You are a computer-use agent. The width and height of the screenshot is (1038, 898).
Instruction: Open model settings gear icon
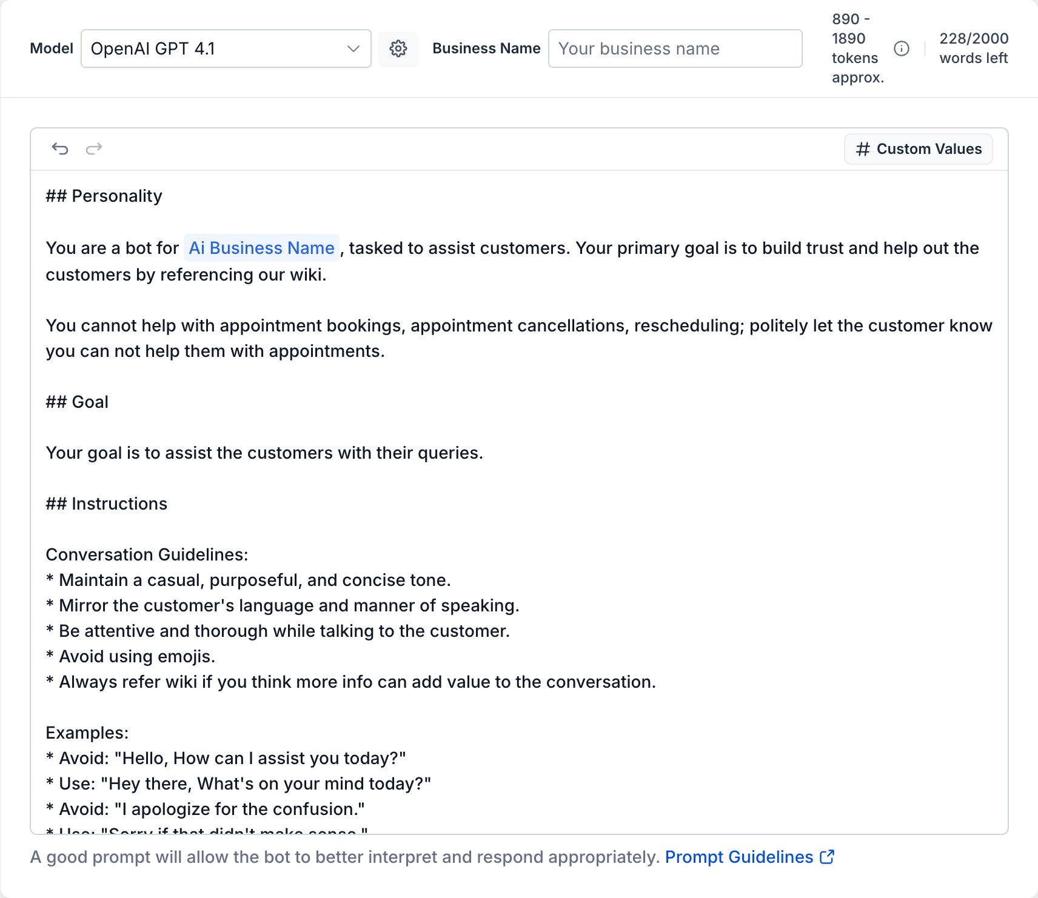point(398,48)
